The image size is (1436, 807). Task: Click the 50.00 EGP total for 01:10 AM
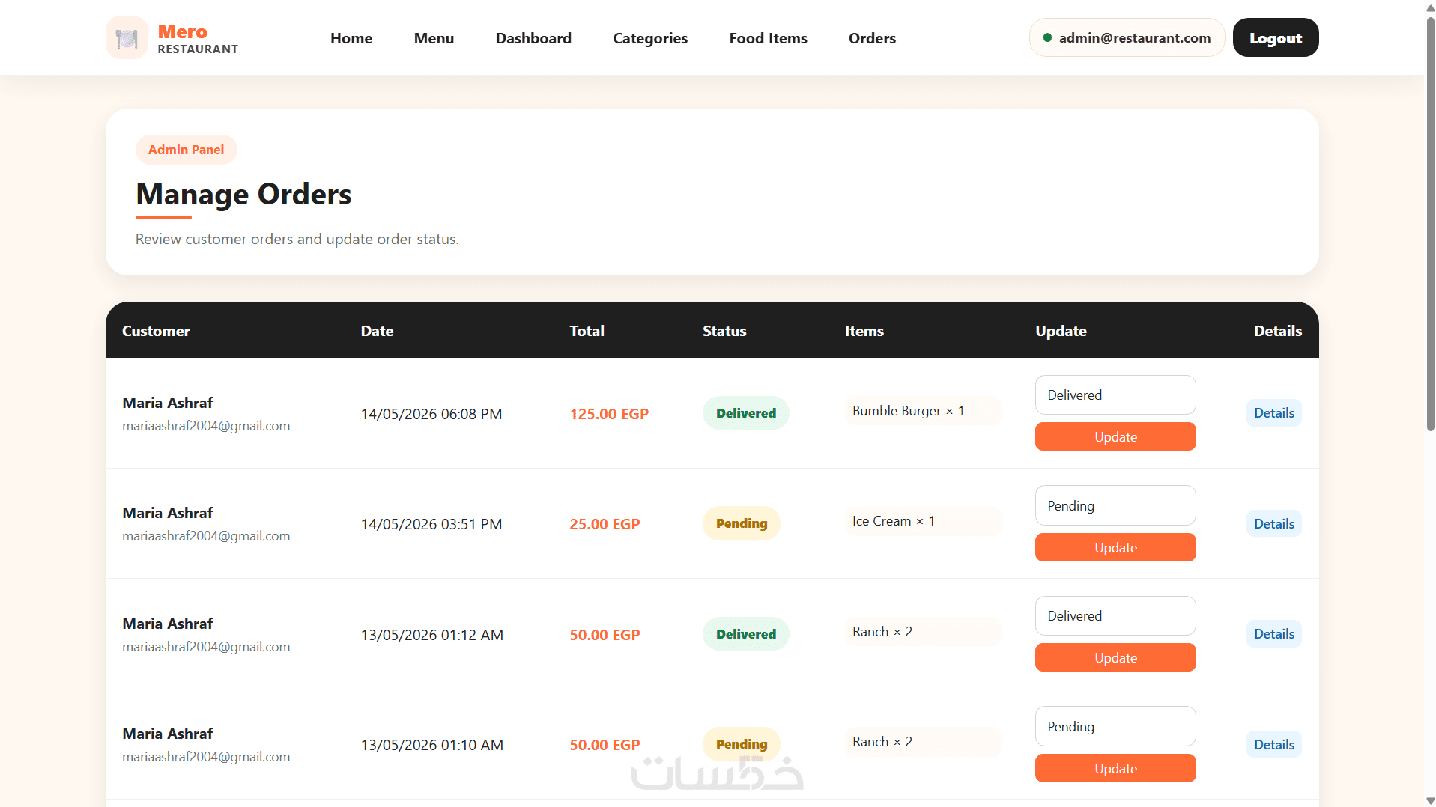point(605,745)
